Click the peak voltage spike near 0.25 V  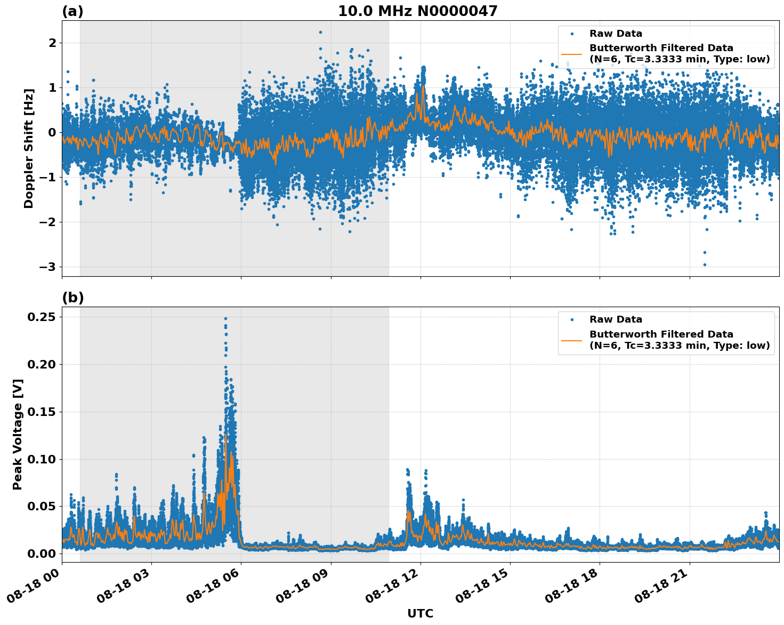tap(225, 318)
